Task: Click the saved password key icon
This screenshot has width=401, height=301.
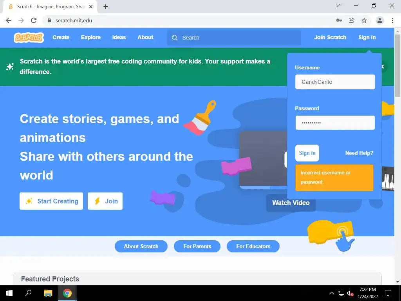Action: [x=339, y=20]
